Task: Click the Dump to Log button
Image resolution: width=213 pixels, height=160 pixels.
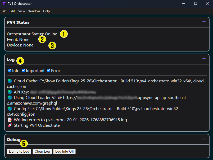Action: 19,151
